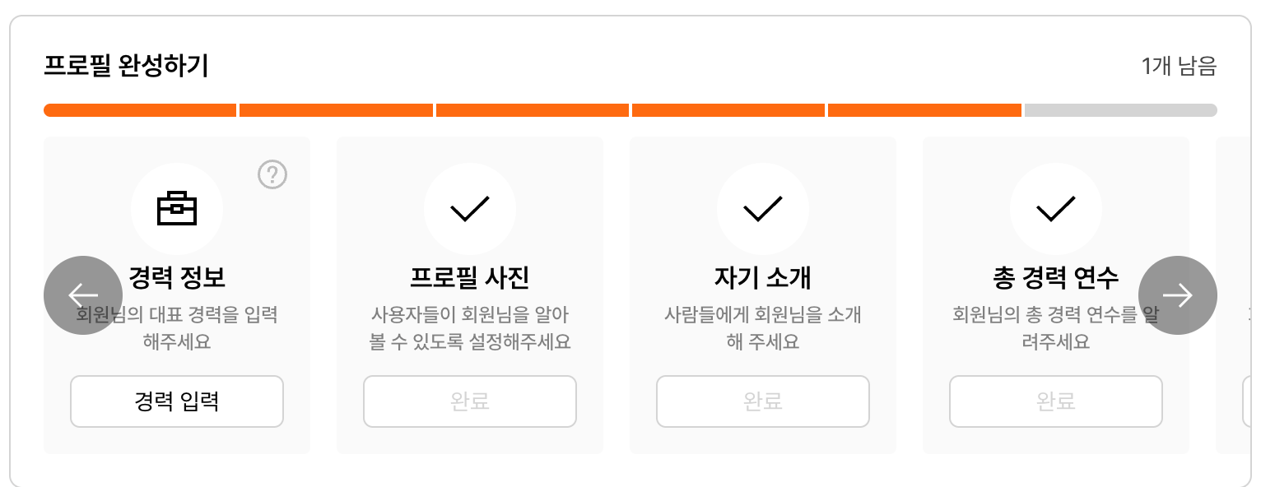Click the unfilled segment of the progress bar
Image resolution: width=1261 pixels, height=487 pixels.
[x=1119, y=109]
